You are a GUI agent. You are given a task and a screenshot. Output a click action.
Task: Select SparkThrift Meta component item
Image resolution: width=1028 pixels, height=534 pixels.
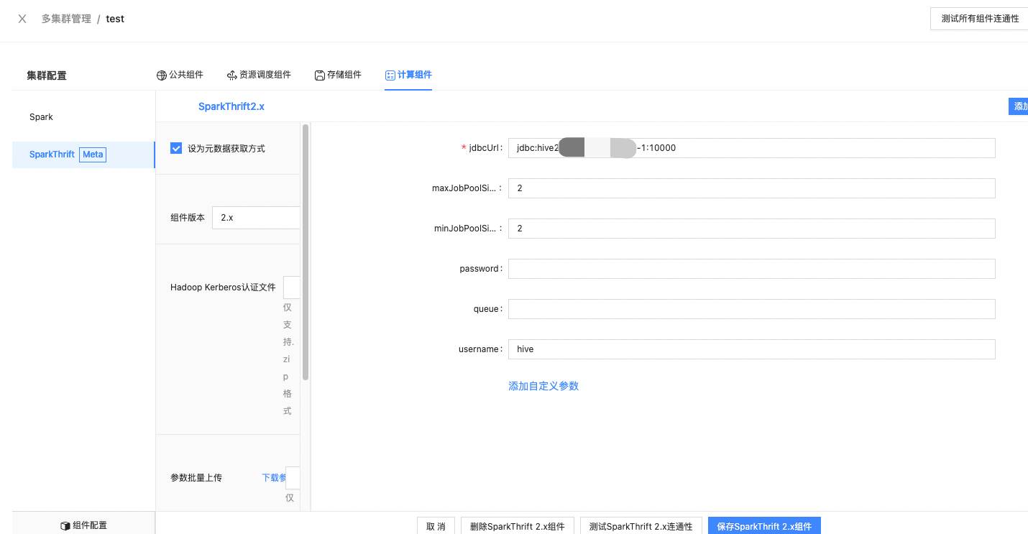click(x=83, y=155)
